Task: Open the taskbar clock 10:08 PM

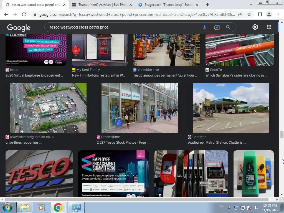Action: tap(270, 208)
